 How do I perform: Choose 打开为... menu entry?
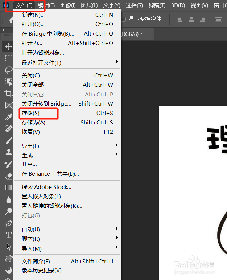67,43
